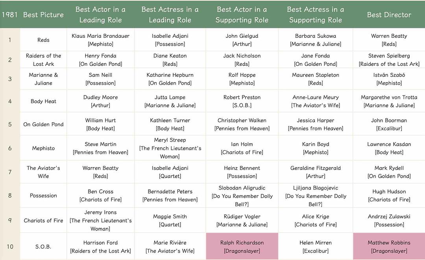Select the Best Picture column header
Screen dimensions: 425x260
pyautogui.click(x=43, y=15)
